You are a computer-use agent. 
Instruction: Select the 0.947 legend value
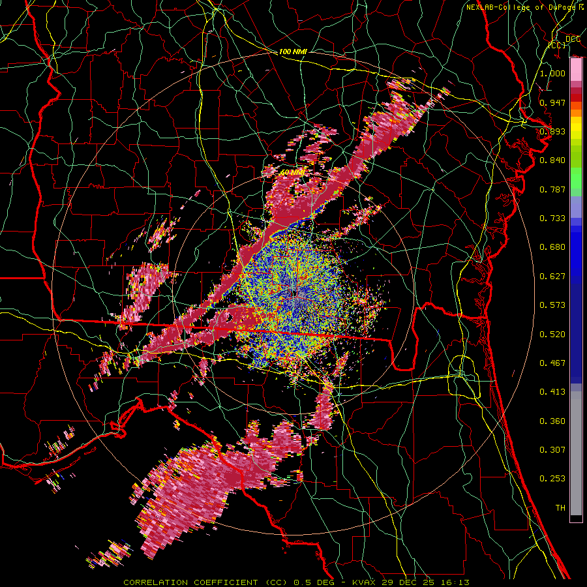pos(552,102)
